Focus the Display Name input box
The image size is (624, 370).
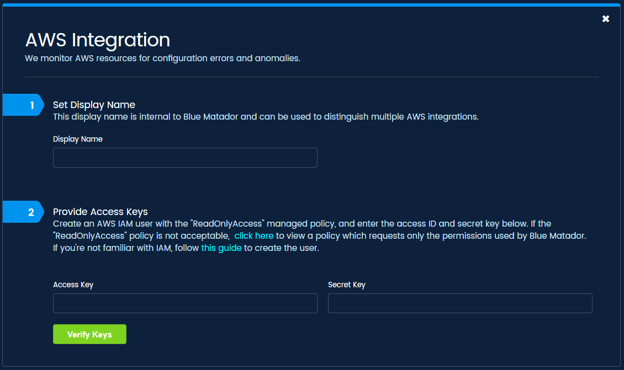click(x=185, y=158)
